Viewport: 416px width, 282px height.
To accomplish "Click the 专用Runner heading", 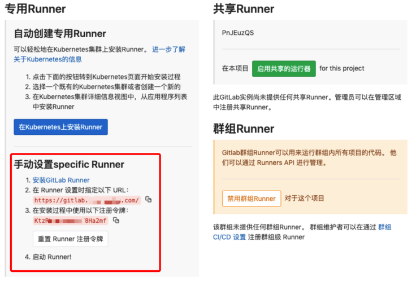I will (x=35, y=8).
